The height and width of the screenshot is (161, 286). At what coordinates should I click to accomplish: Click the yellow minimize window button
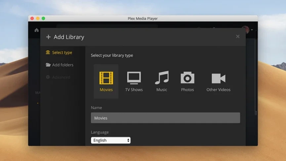[38, 19]
